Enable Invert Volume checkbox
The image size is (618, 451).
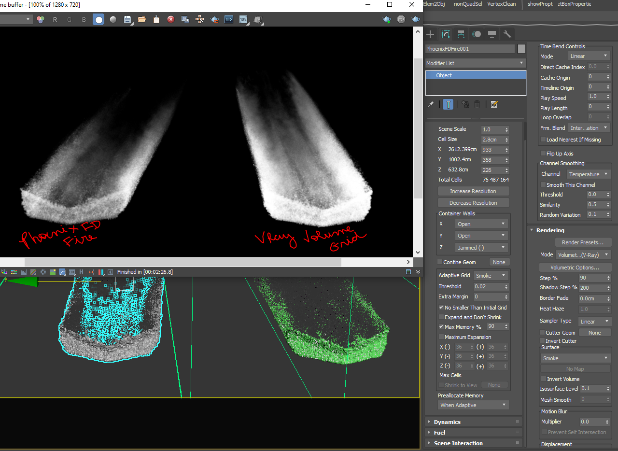pos(544,379)
